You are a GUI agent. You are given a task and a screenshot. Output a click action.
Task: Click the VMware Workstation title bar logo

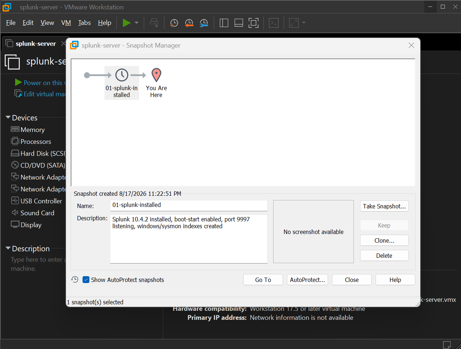point(7,7)
